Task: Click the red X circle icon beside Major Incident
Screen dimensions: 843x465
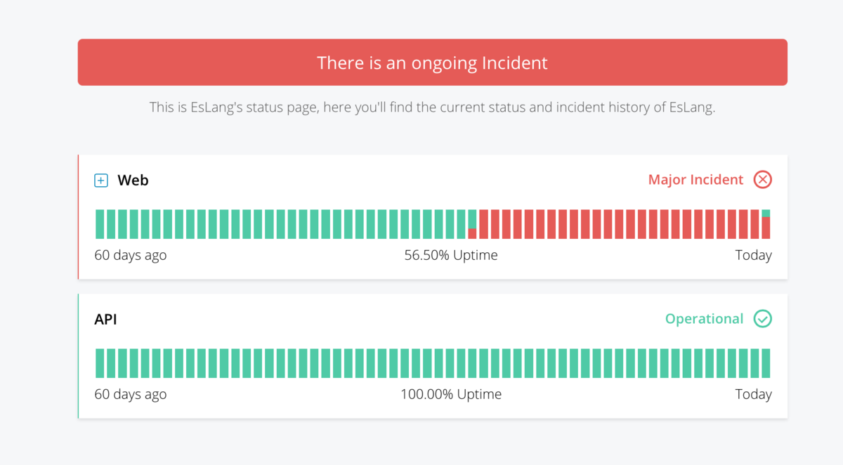Action: tap(762, 180)
